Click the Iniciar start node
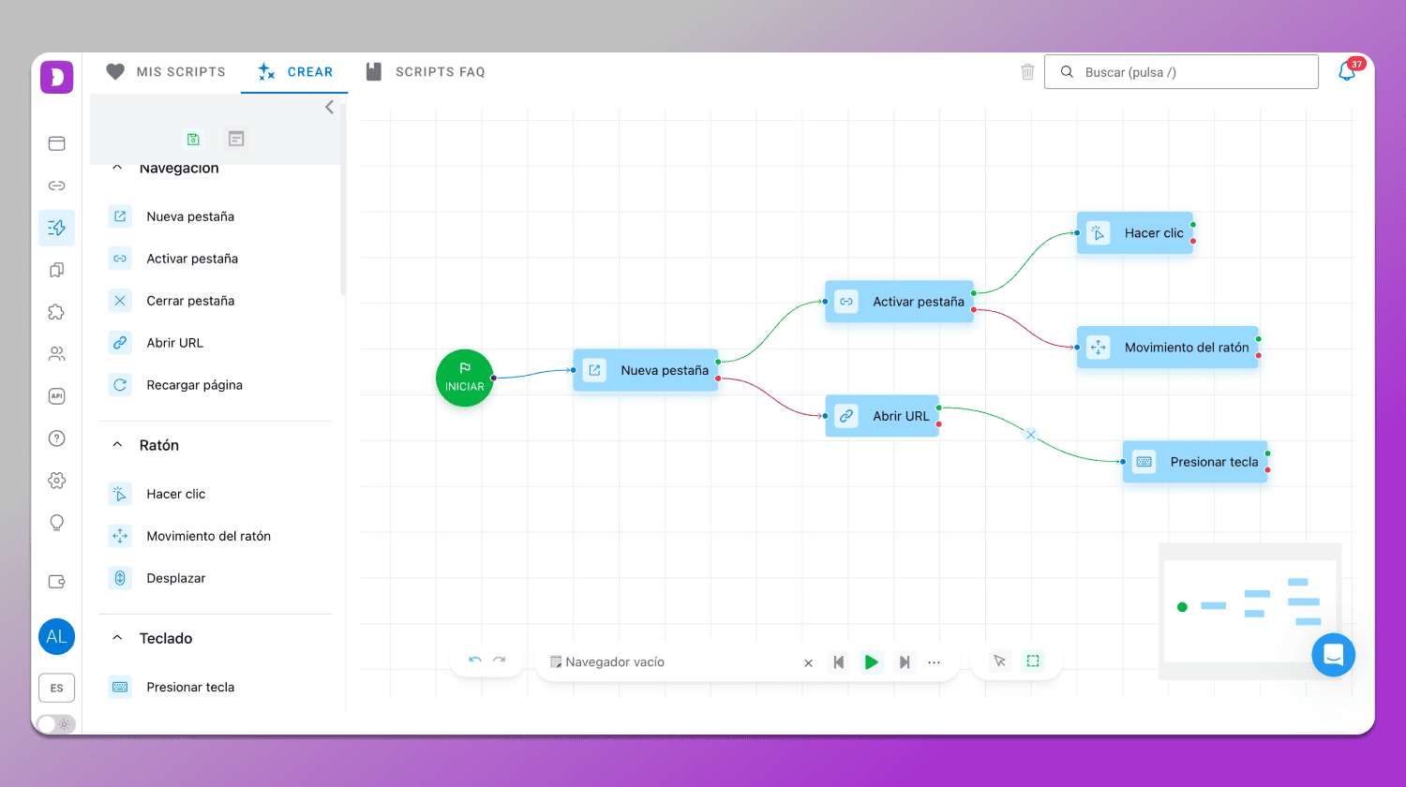 [465, 379]
